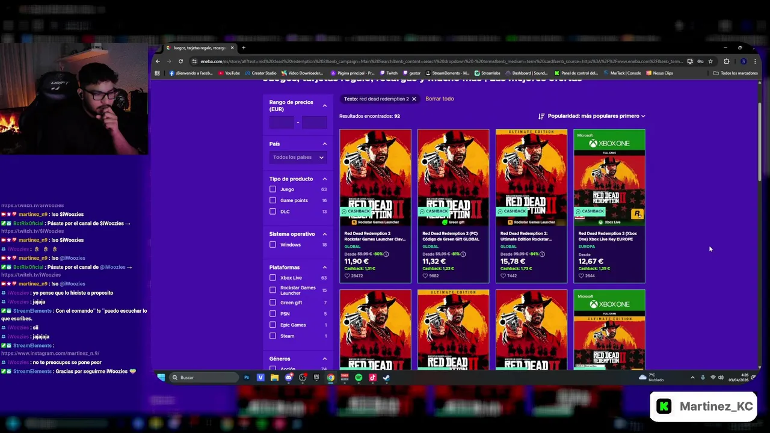Check the Green gift platform filter
Screen dimensions: 770x433
pyautogui.click(x=273, y=302)
